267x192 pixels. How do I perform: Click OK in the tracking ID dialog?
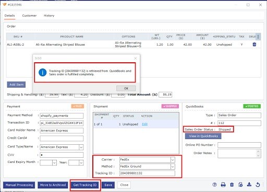click(x=126, y=88)
